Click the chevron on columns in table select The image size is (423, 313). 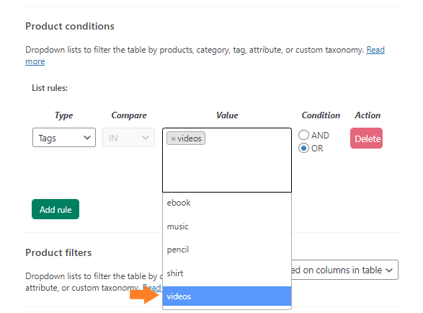389,270
